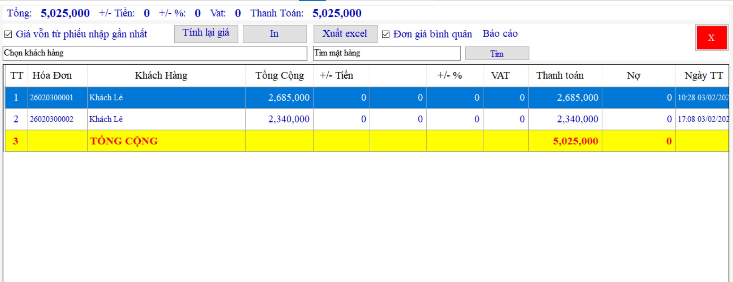Toggle 'Đơn giá bình quân' checkbox
Screen dimensions: 733x282
pos(386,34)
